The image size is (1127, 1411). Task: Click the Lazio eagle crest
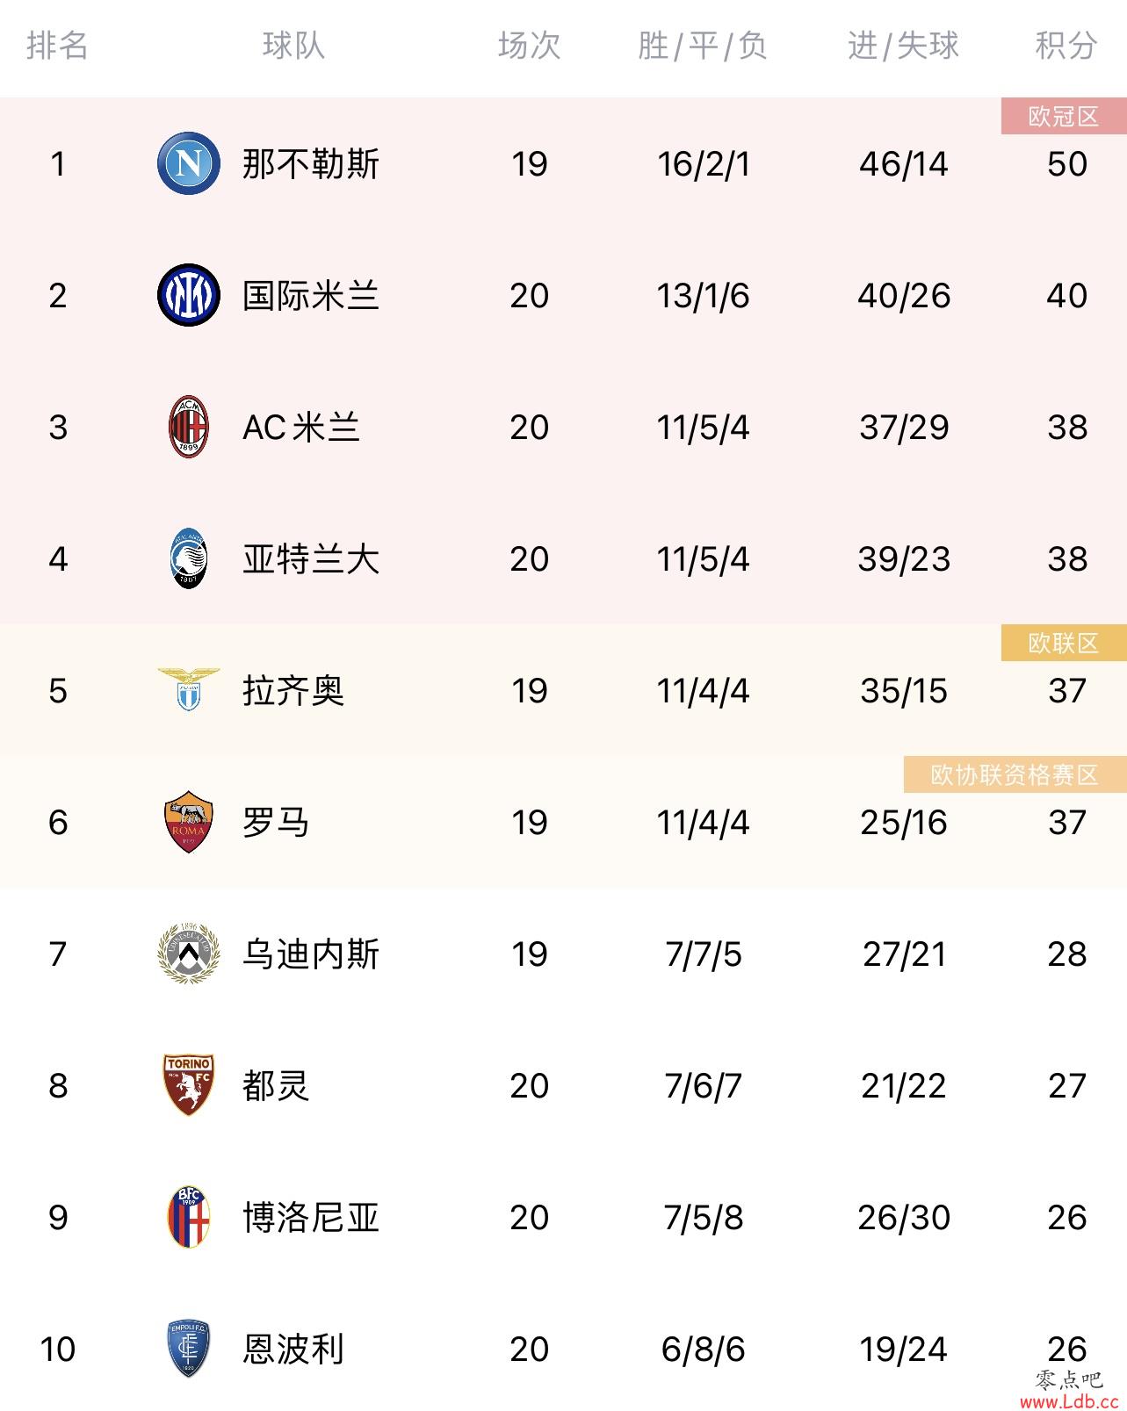click(189, 689)
